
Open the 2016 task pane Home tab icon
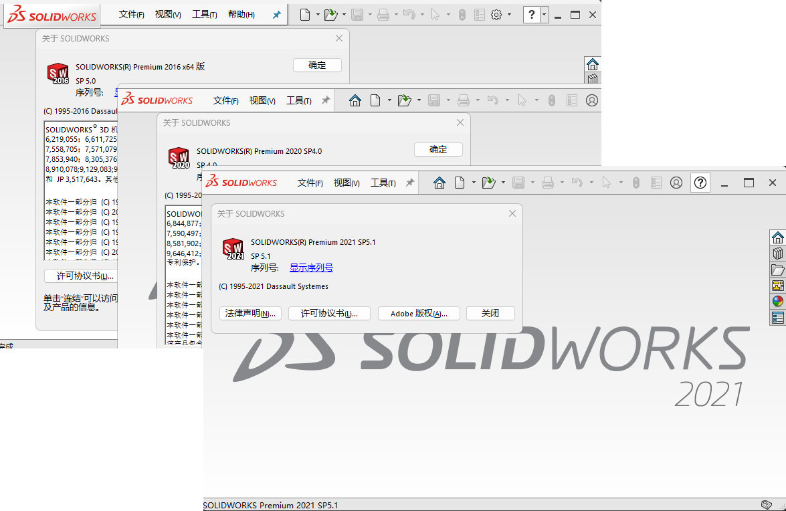point(593,64)
